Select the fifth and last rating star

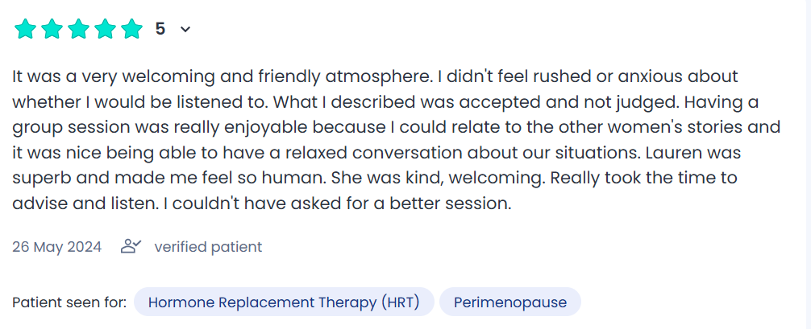[x=131, y=29]
